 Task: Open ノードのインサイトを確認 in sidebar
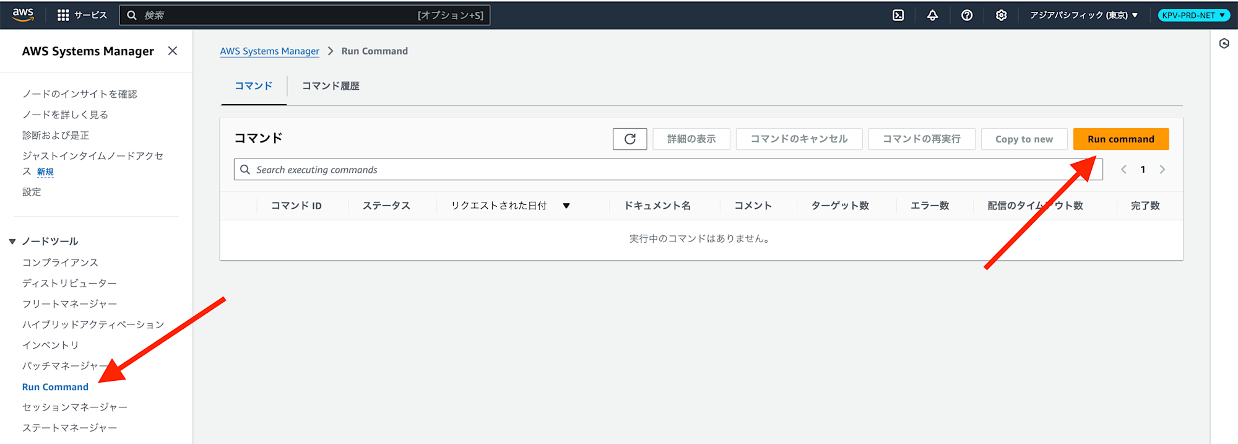(x=80, y=94)
